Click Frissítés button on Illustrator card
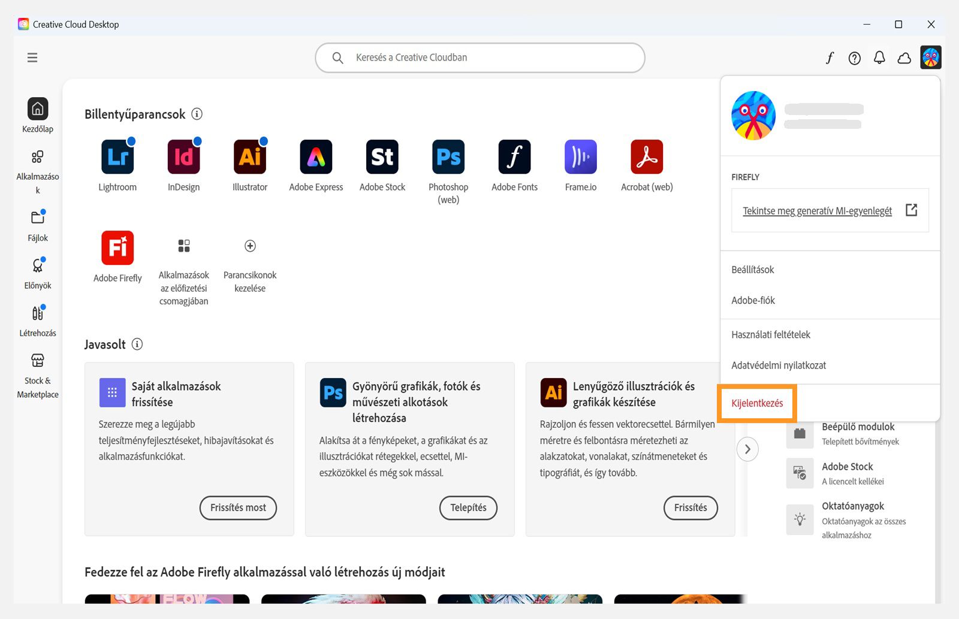 [x=690, y=508]
